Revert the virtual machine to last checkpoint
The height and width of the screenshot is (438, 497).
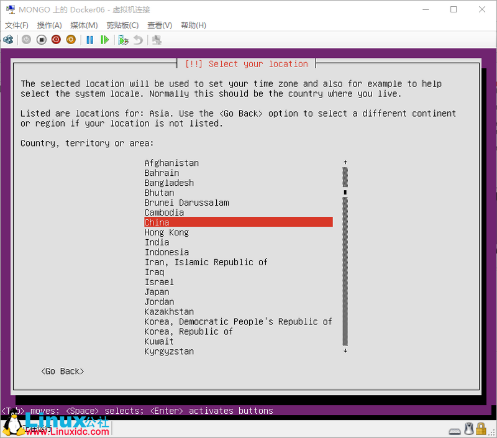coord(138,40)
